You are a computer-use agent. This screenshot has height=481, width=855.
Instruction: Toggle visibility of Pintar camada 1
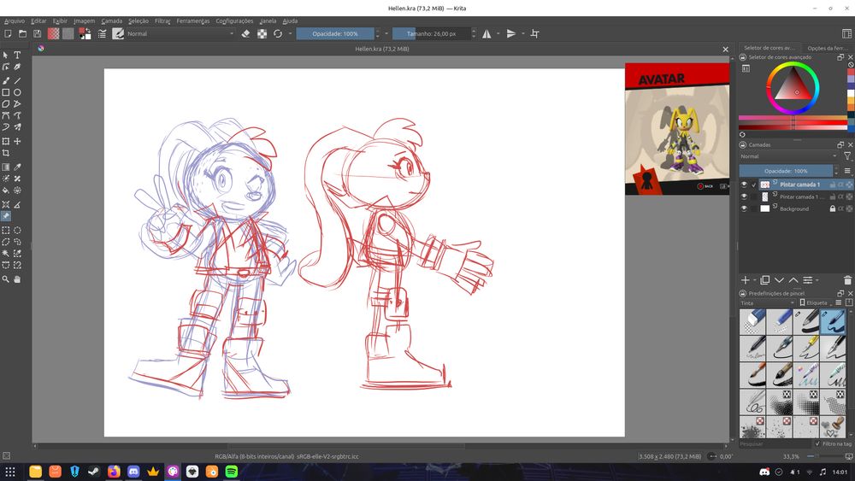[744, 185]
